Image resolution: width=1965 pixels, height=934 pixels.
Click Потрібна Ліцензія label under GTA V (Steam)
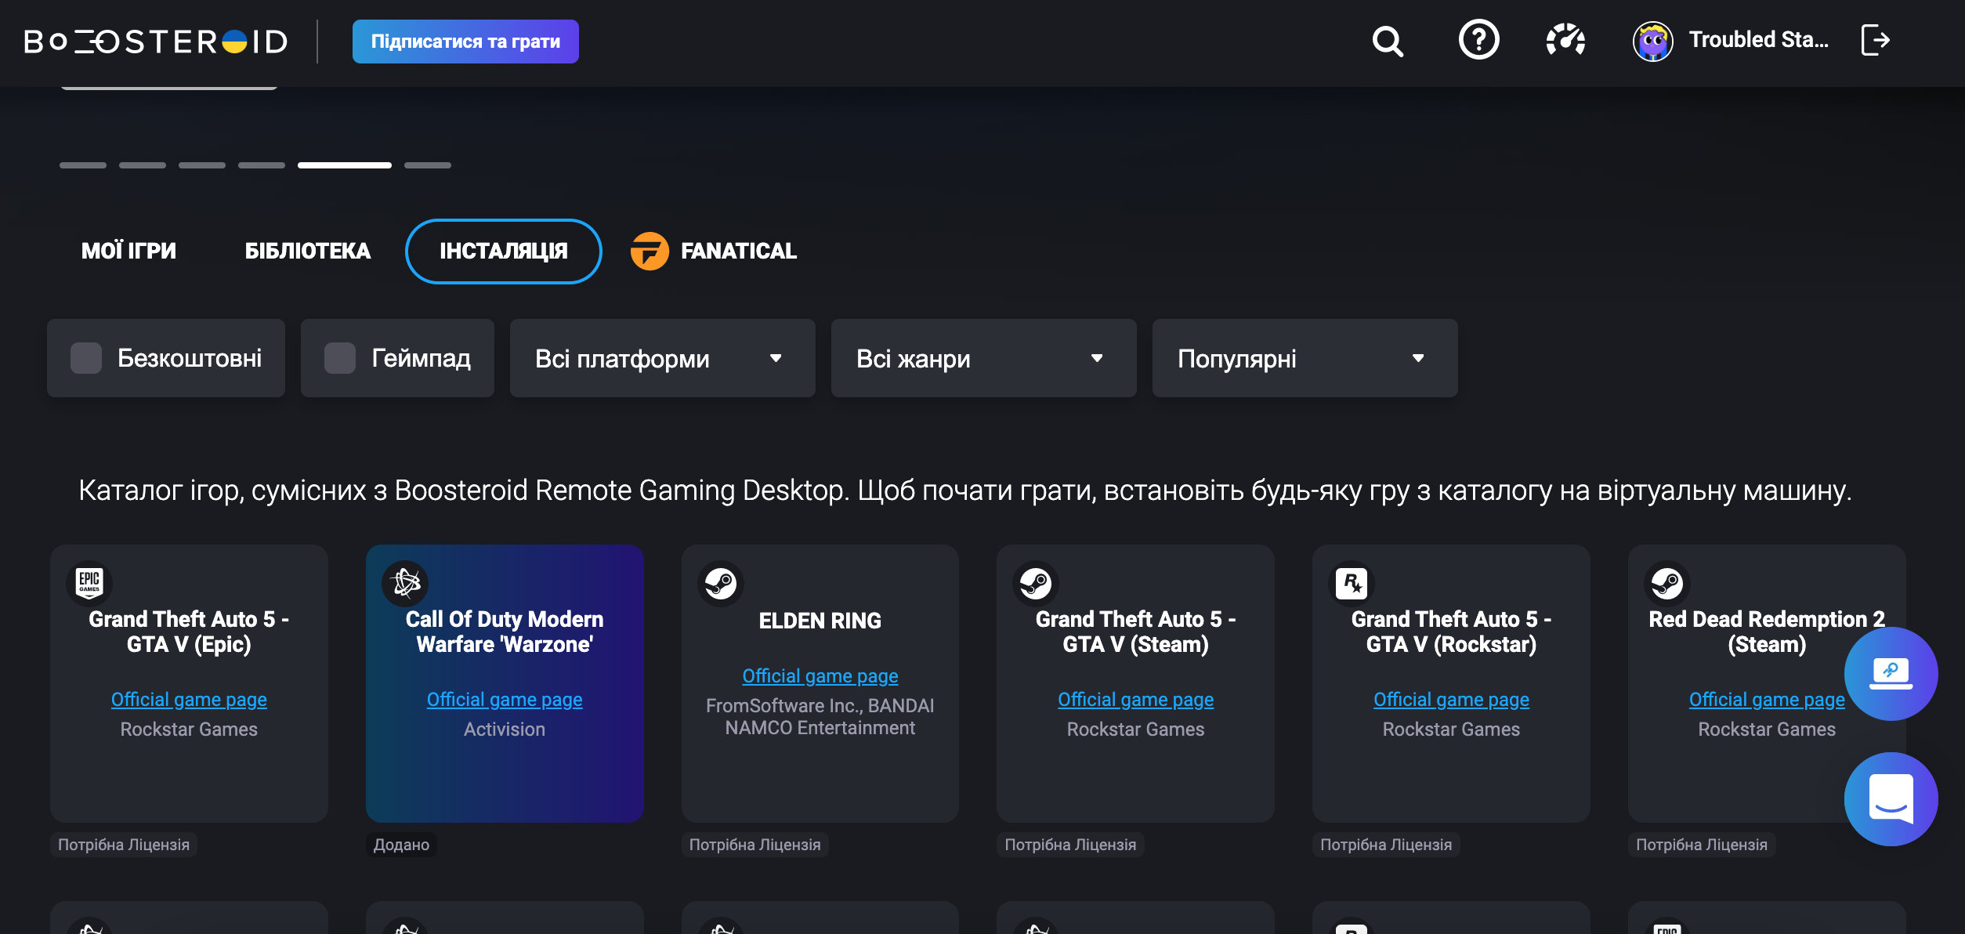pos(1070,845)
